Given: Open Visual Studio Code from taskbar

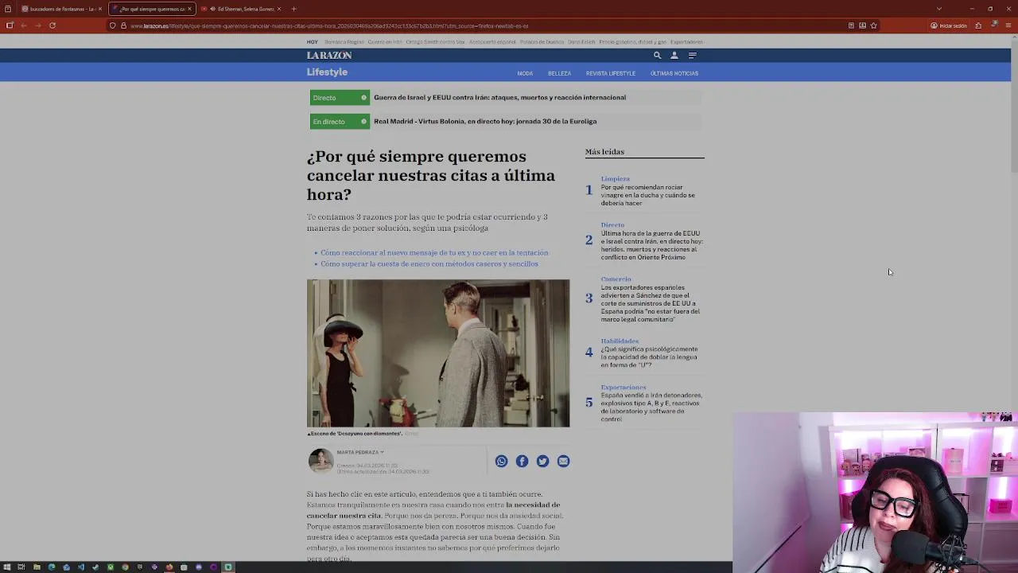Looking at the screenshot, I should pos(81,567).
